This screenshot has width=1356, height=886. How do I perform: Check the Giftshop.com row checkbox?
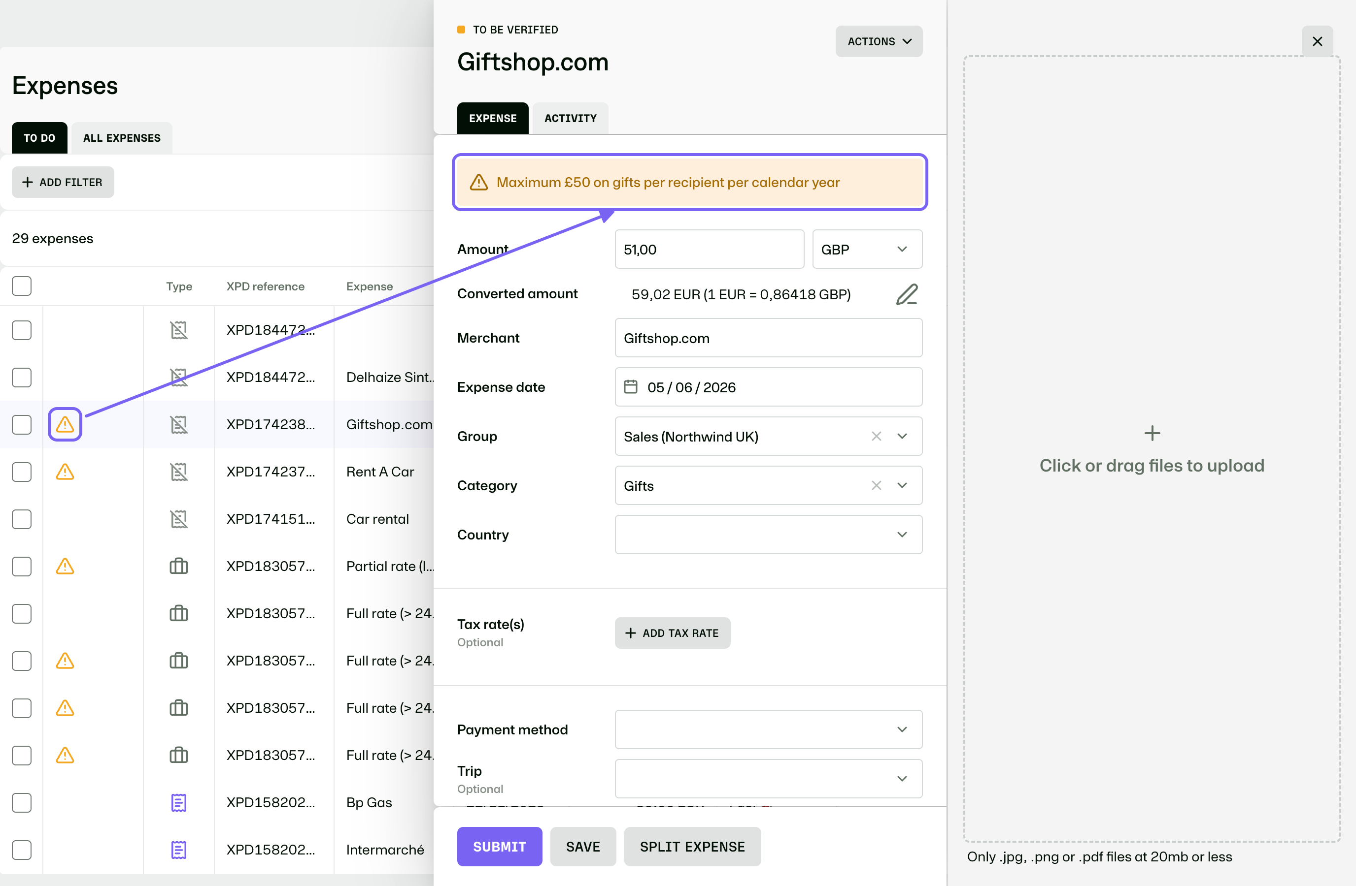22,424
